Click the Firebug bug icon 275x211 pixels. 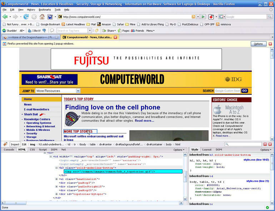pos(5,144)
